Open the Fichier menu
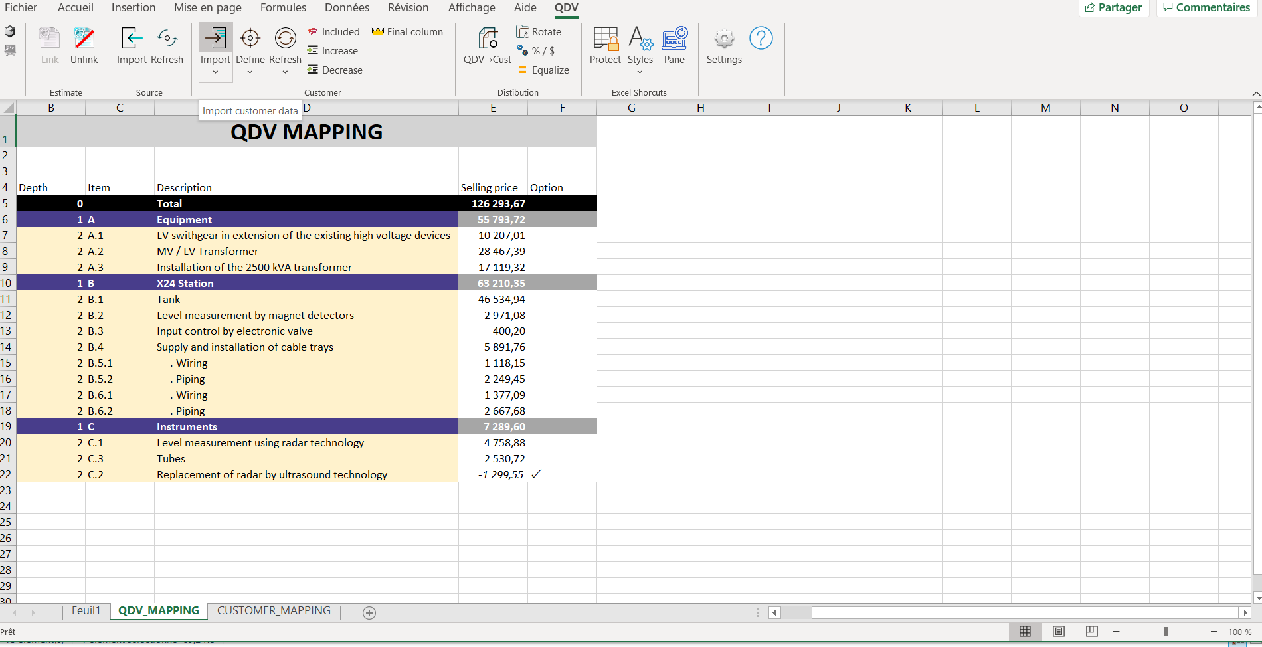 (x=21, y=7)
